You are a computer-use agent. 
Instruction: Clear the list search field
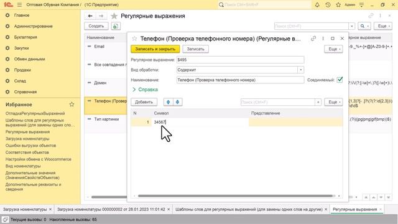(351, 26)
